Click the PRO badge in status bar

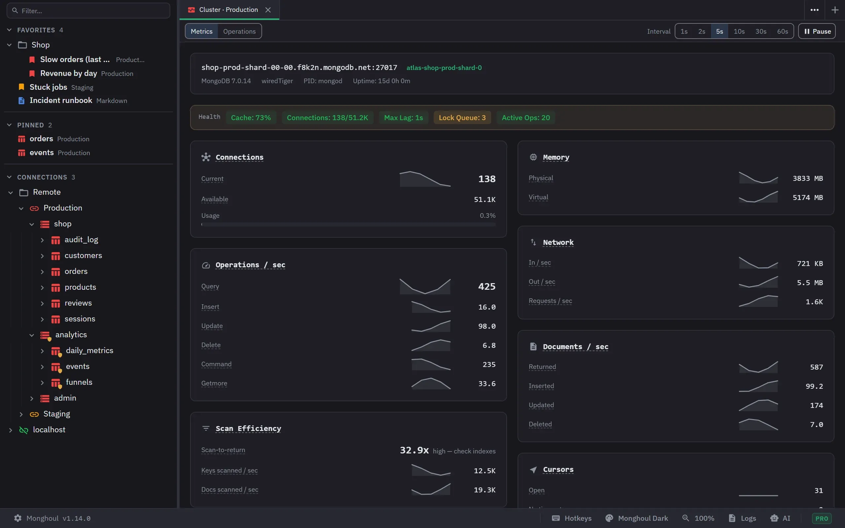[822, 518]
